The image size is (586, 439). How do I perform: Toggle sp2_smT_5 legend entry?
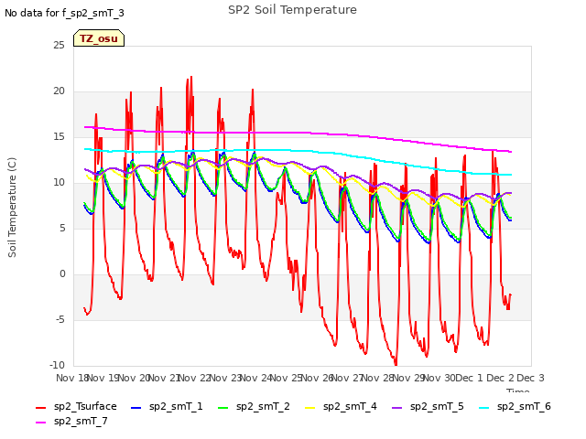[x=428, y=406]
